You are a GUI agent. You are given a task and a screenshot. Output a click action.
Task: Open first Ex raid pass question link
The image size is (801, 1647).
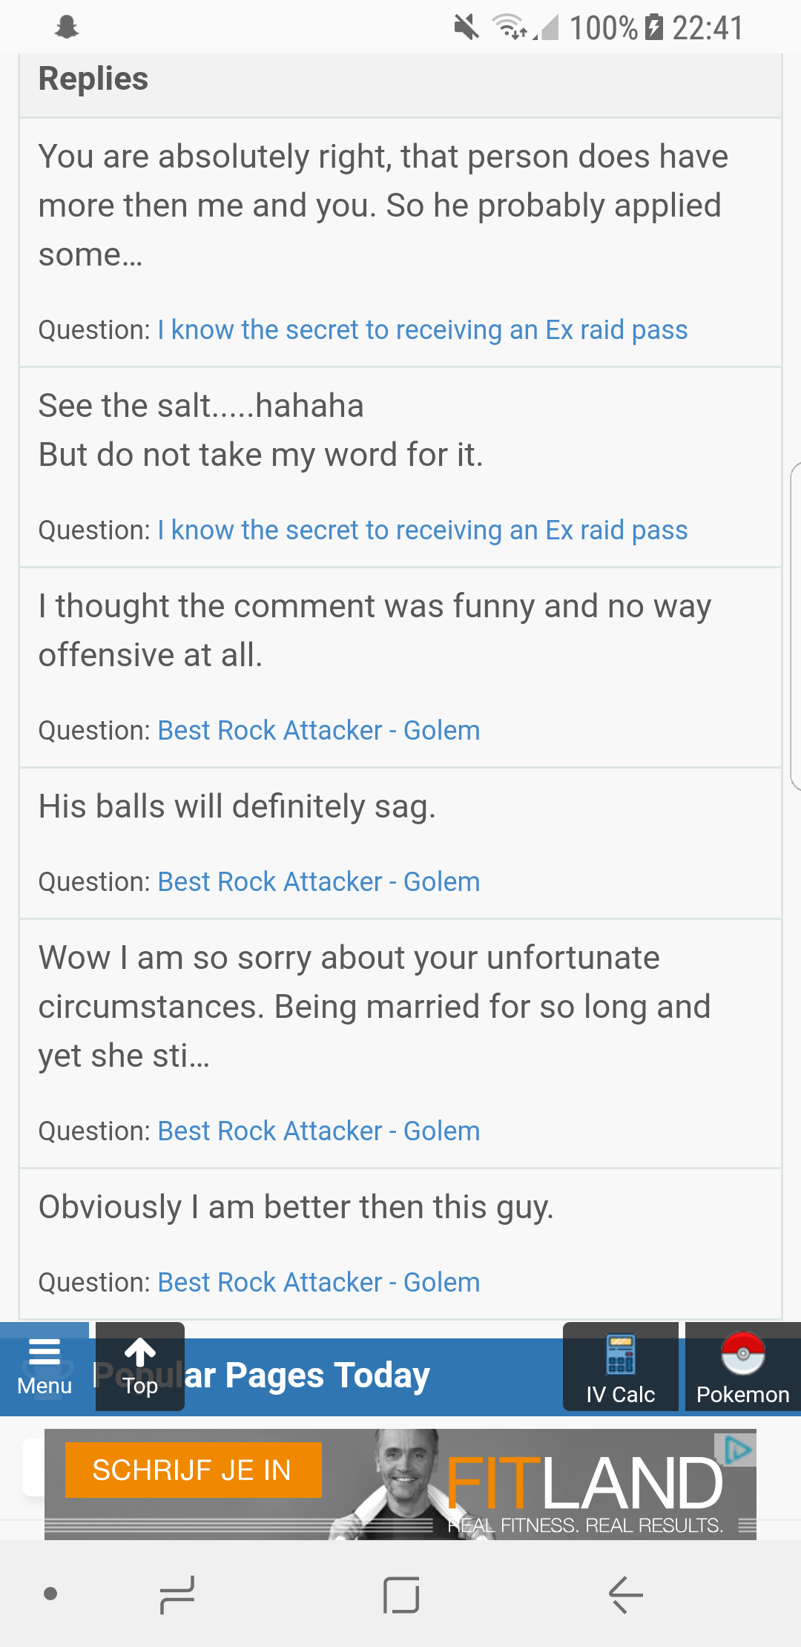(x=423, y=330)
